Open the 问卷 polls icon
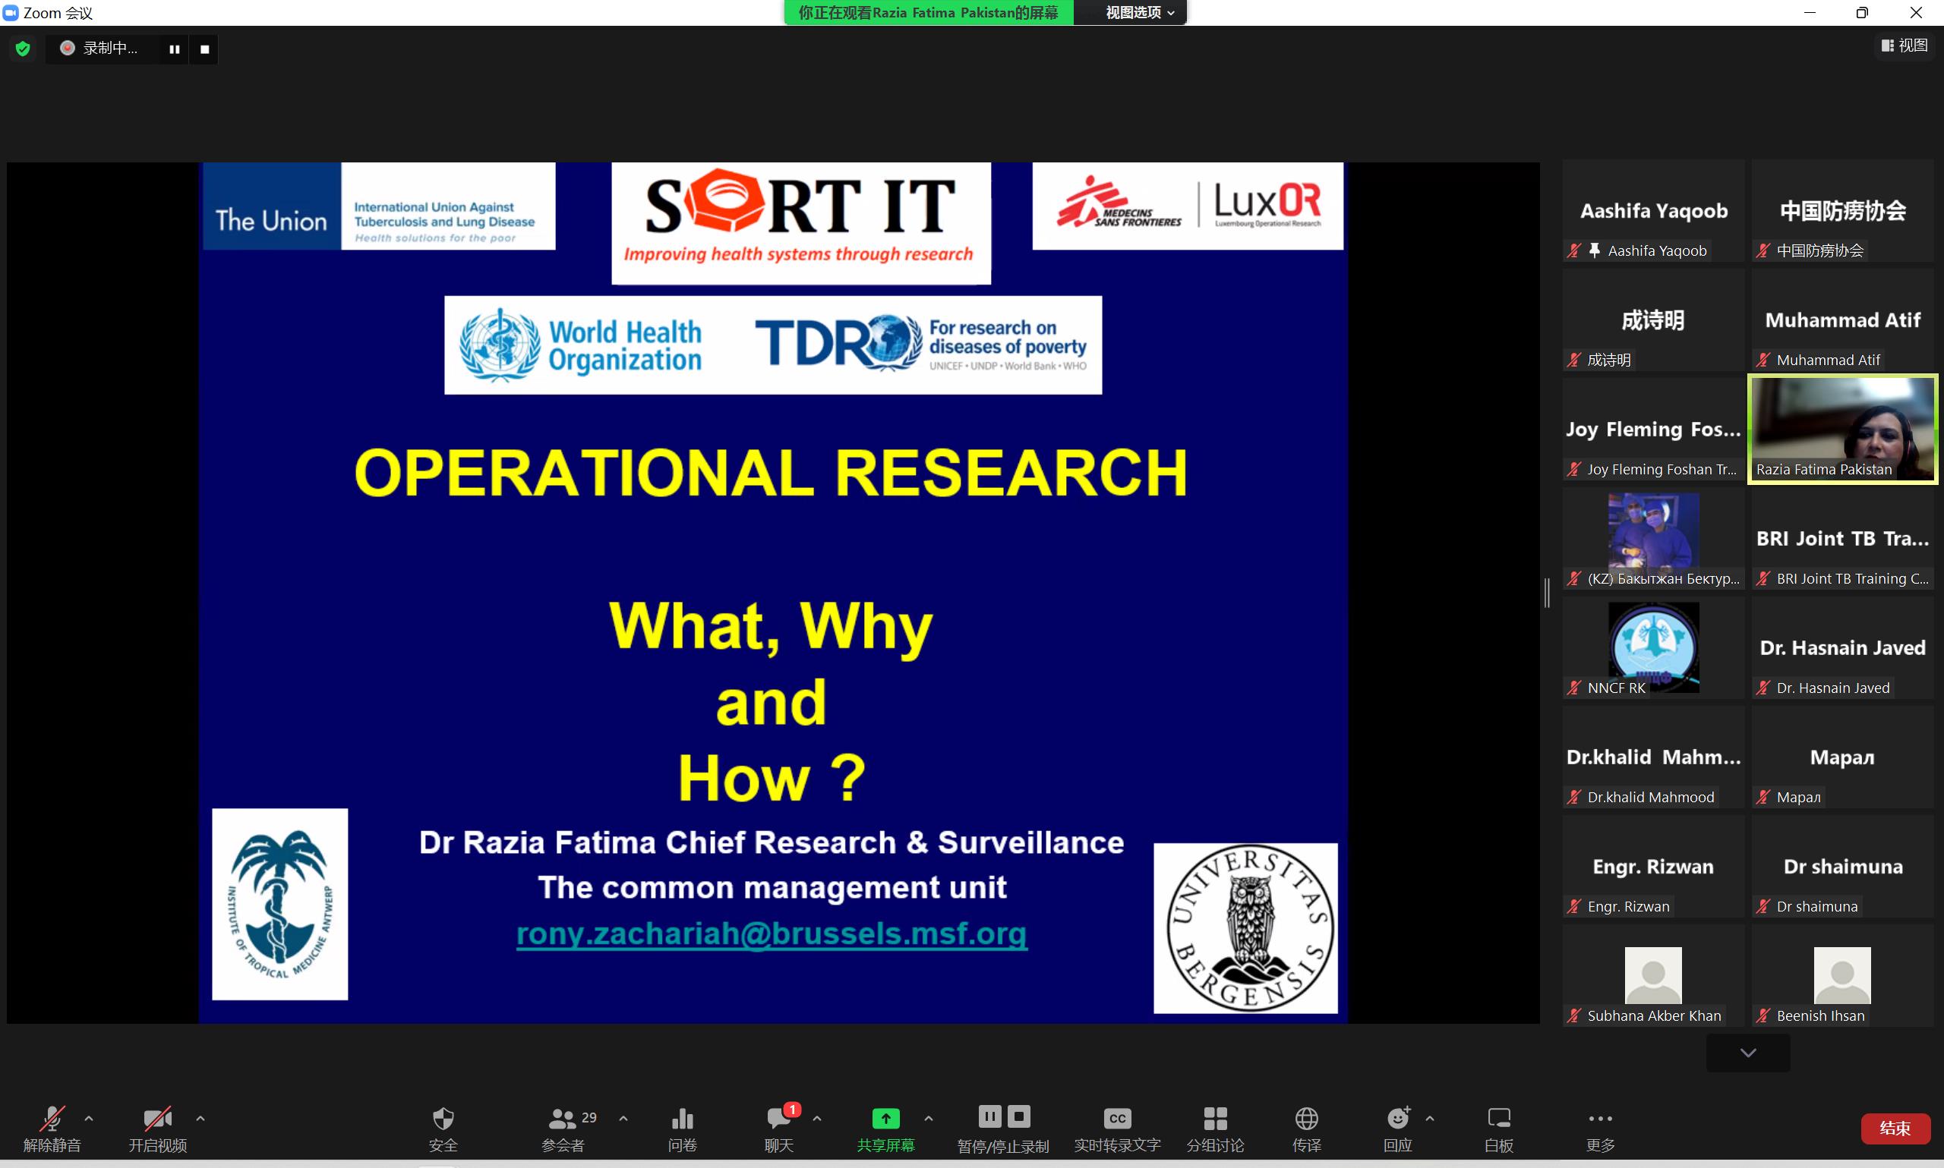 682,1129
